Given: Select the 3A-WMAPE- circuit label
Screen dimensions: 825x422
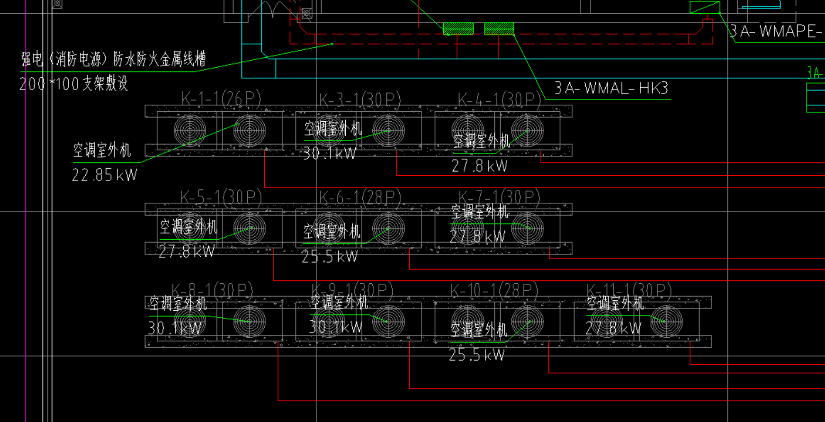Looking at the screenshot, I should click(777, 31).
